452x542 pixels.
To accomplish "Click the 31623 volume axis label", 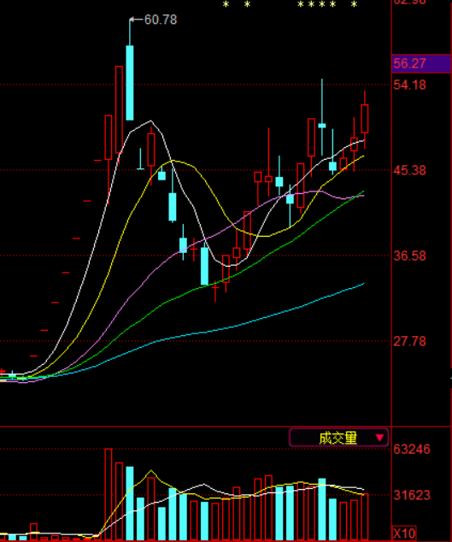I will pos(412,495).
